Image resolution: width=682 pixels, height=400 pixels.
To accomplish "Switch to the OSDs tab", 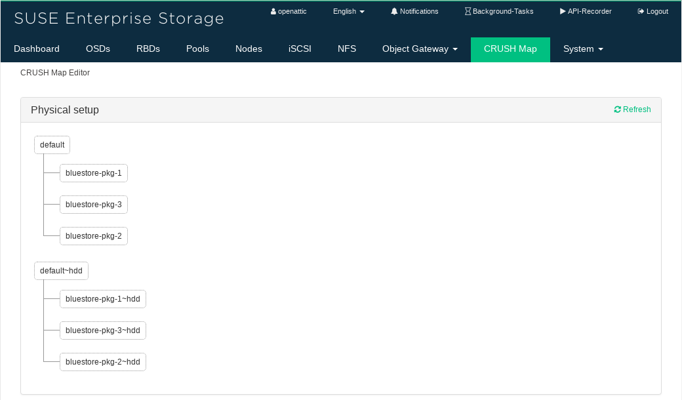I will (x=98, y=49).
